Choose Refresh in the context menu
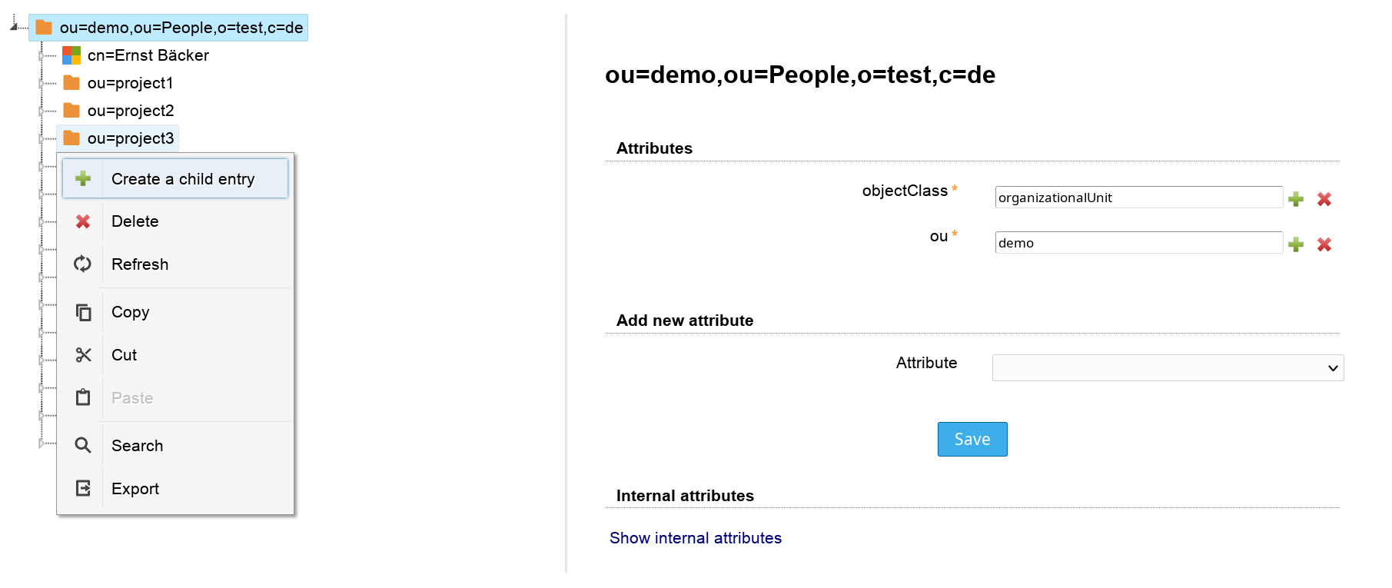 coord(139,264)
